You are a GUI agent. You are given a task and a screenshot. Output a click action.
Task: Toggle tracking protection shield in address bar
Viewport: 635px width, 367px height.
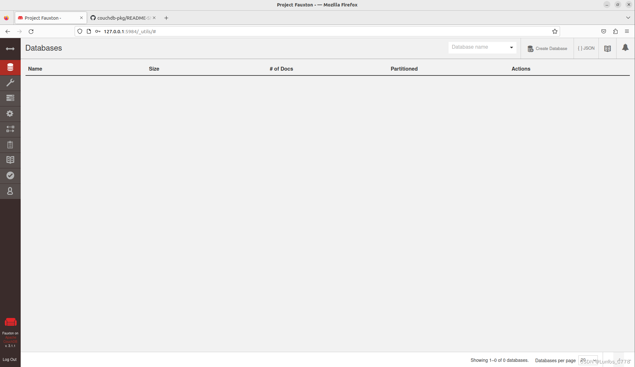79,31
